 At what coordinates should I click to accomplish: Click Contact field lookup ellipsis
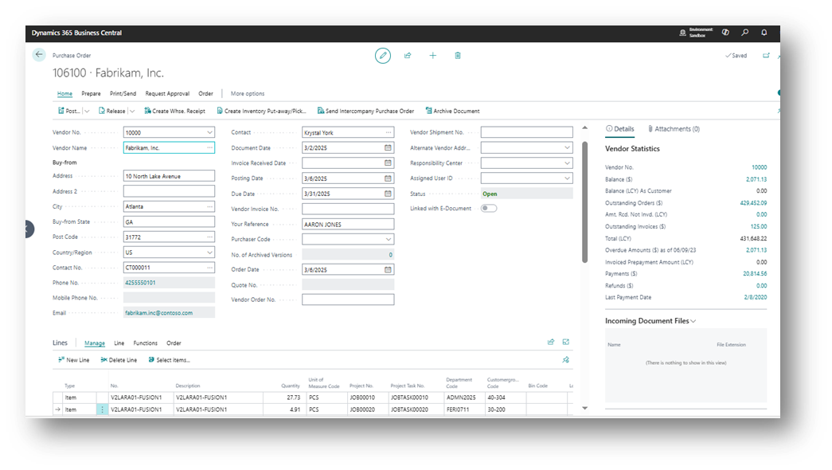tap(389, 133)
